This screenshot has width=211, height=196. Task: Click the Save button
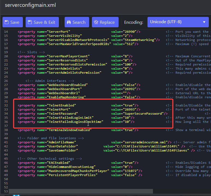pyautogui.click(x=13, y=22)
